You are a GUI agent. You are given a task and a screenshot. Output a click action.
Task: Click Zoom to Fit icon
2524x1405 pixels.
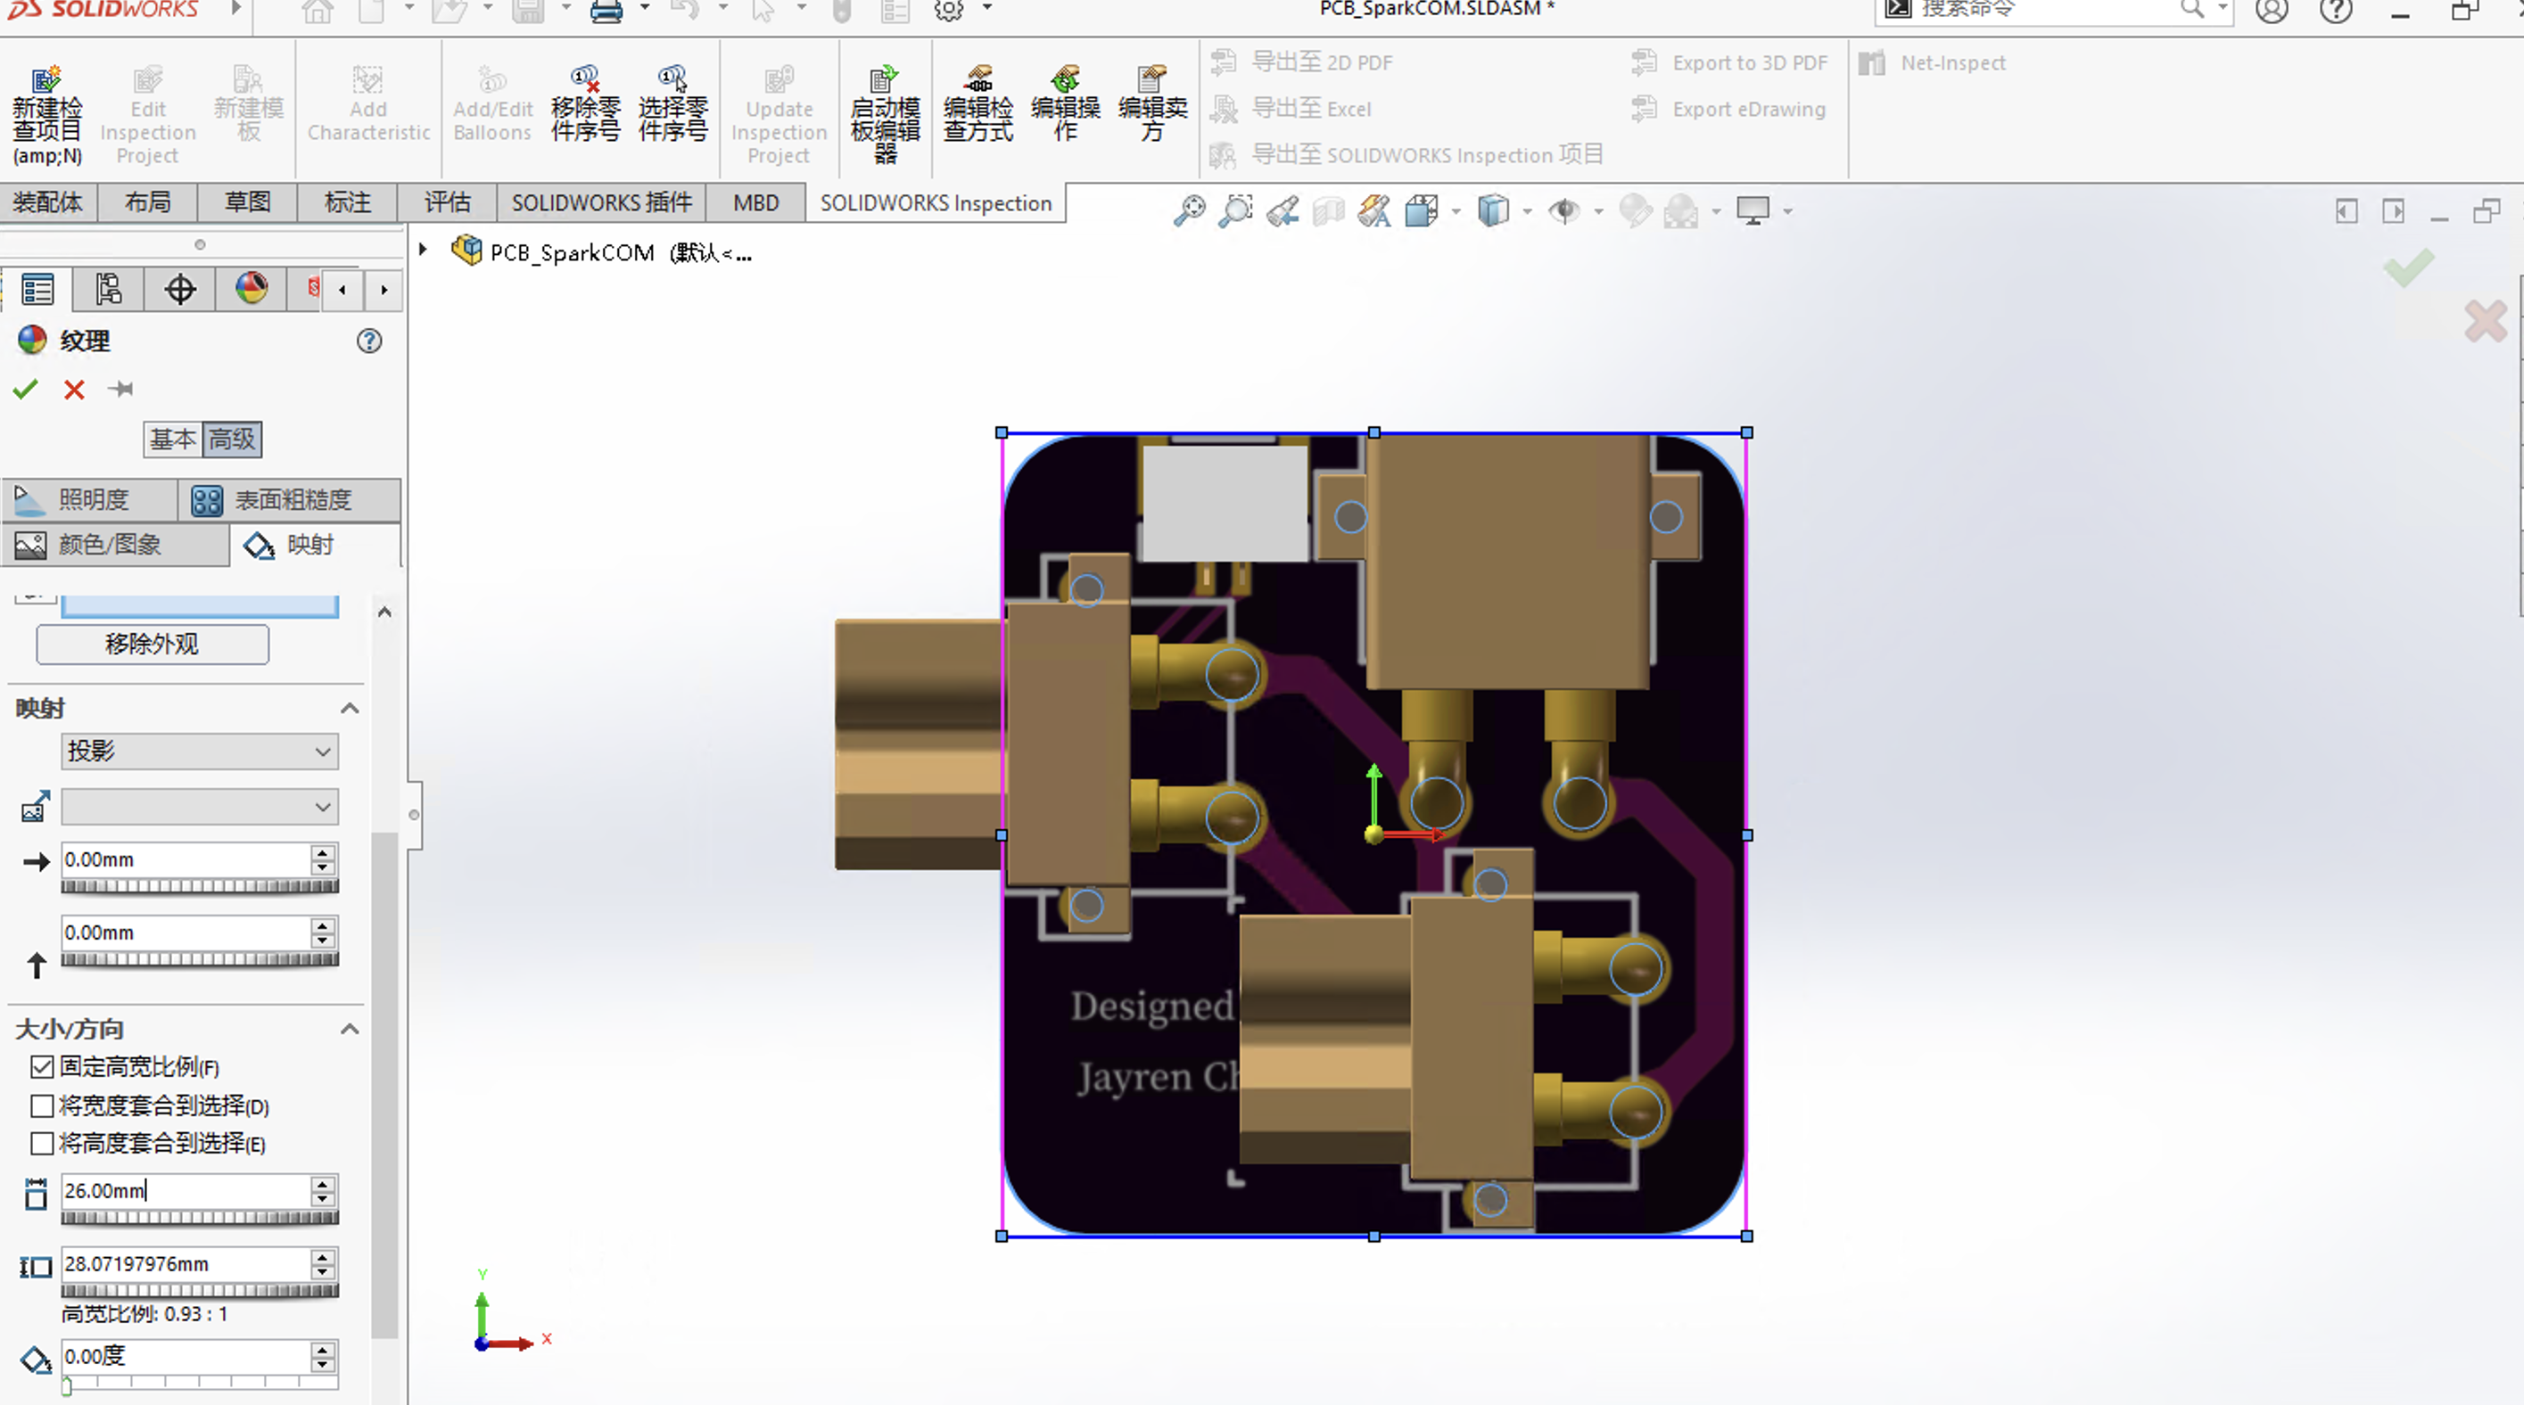tap(1190, 210)
